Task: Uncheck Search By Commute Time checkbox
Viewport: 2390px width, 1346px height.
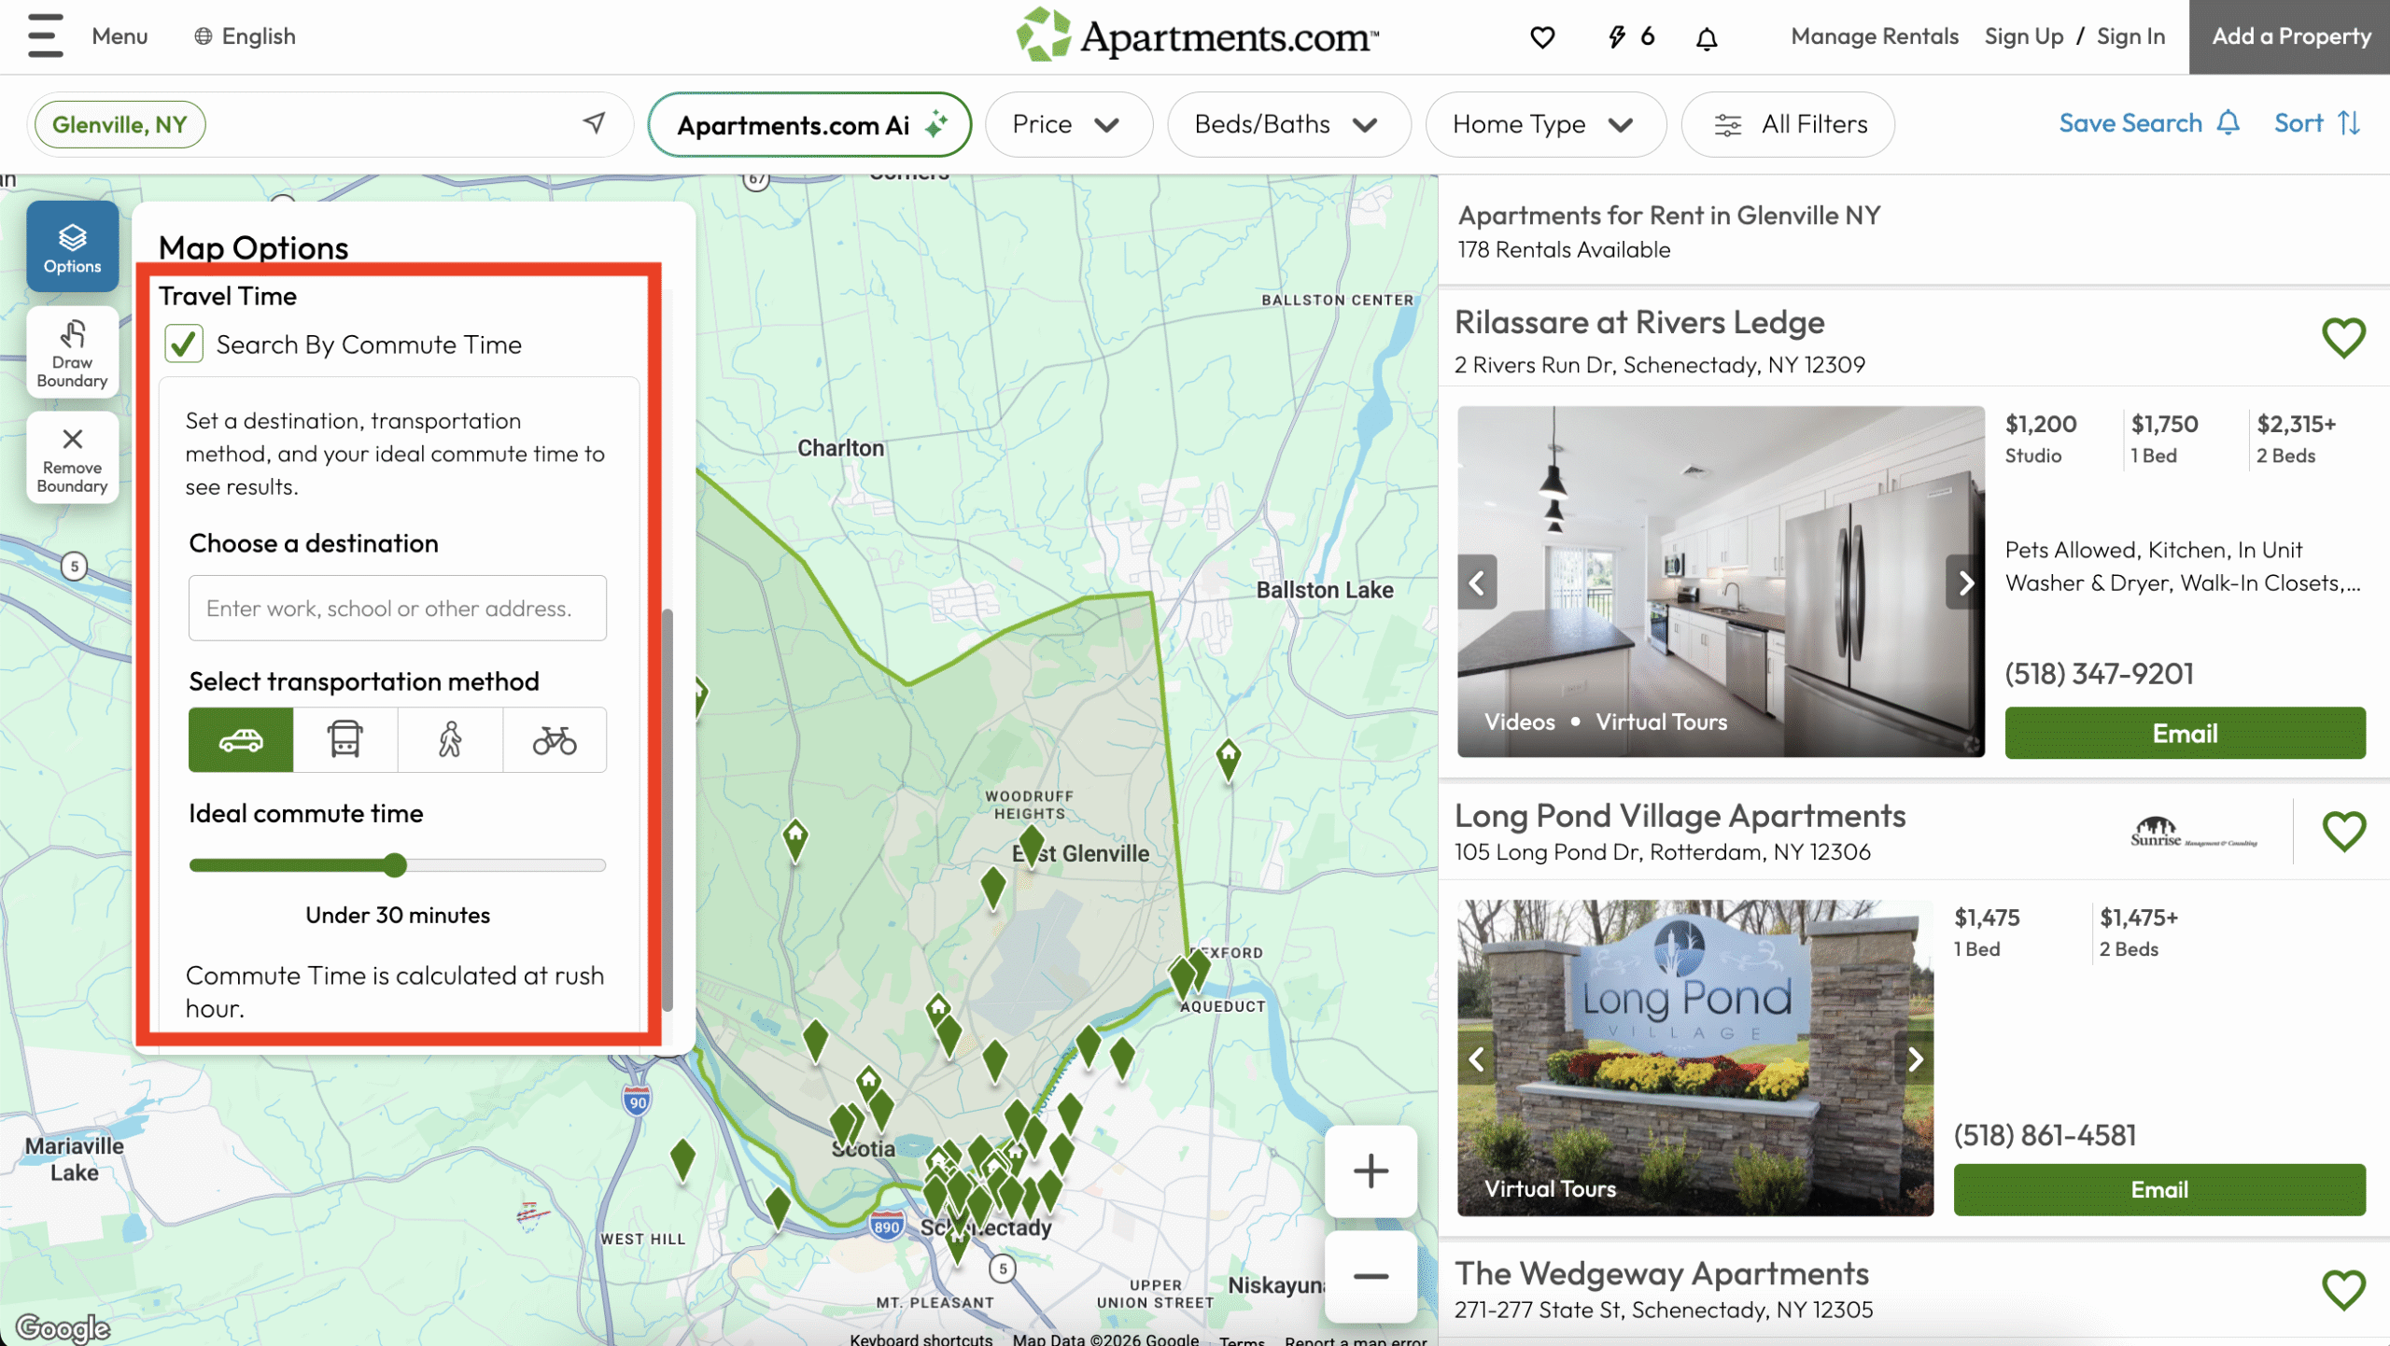Action: (184, 344)
